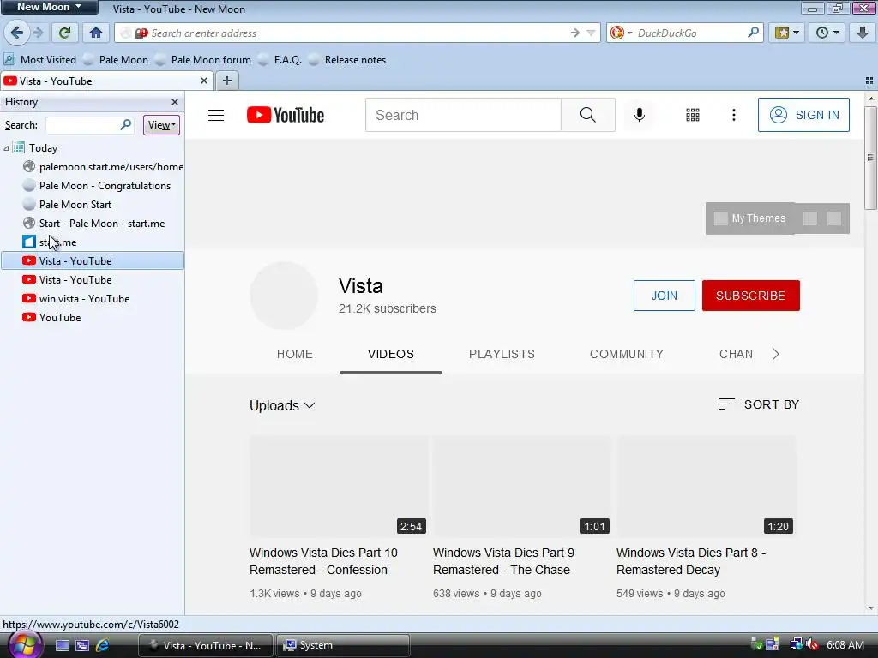Switch to System window in taskbar

(x=343, y=645)
